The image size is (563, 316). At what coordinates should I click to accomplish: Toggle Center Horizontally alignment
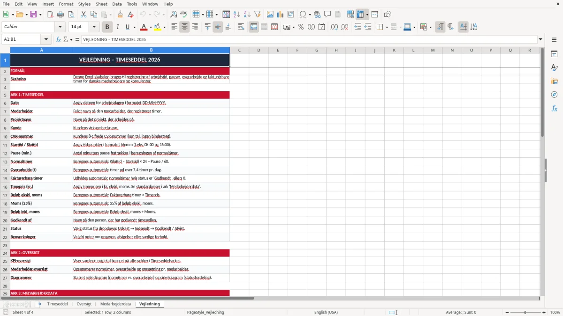tap(184, 27)
